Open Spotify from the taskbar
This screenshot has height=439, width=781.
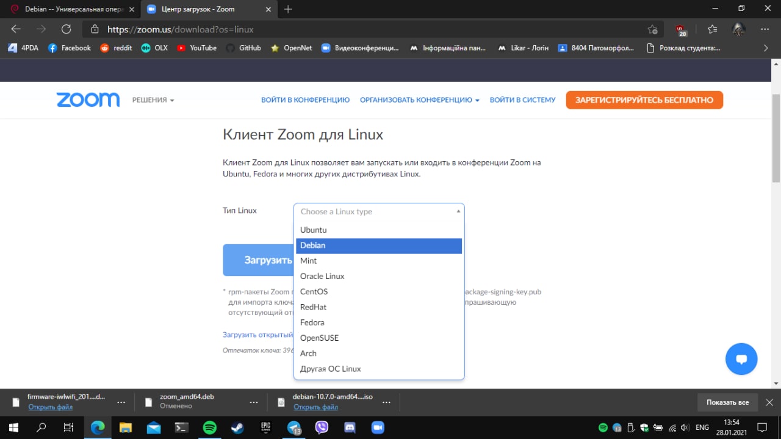point(209,427)
